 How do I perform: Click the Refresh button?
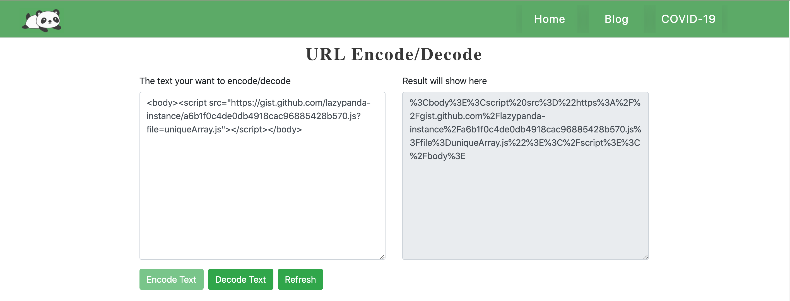[x=300, y=279]
